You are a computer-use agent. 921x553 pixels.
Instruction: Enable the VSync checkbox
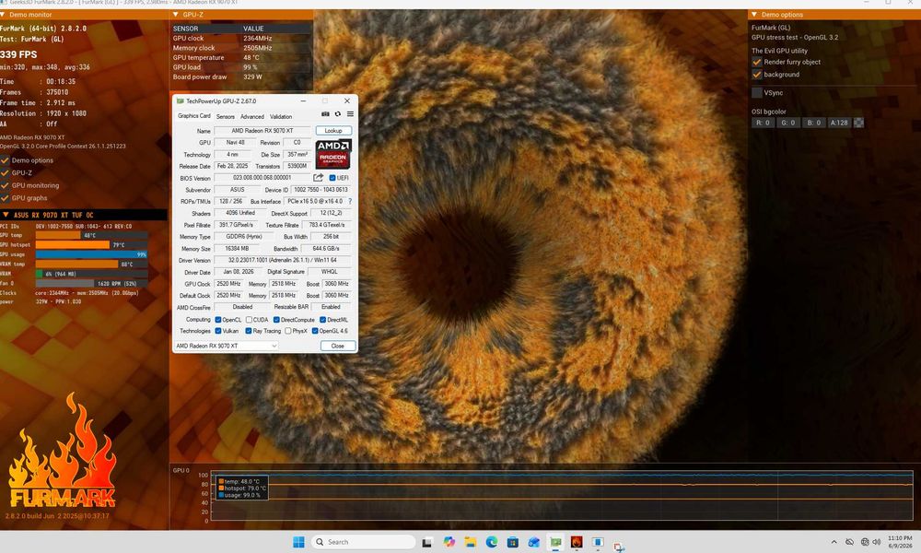click(756, 92)
